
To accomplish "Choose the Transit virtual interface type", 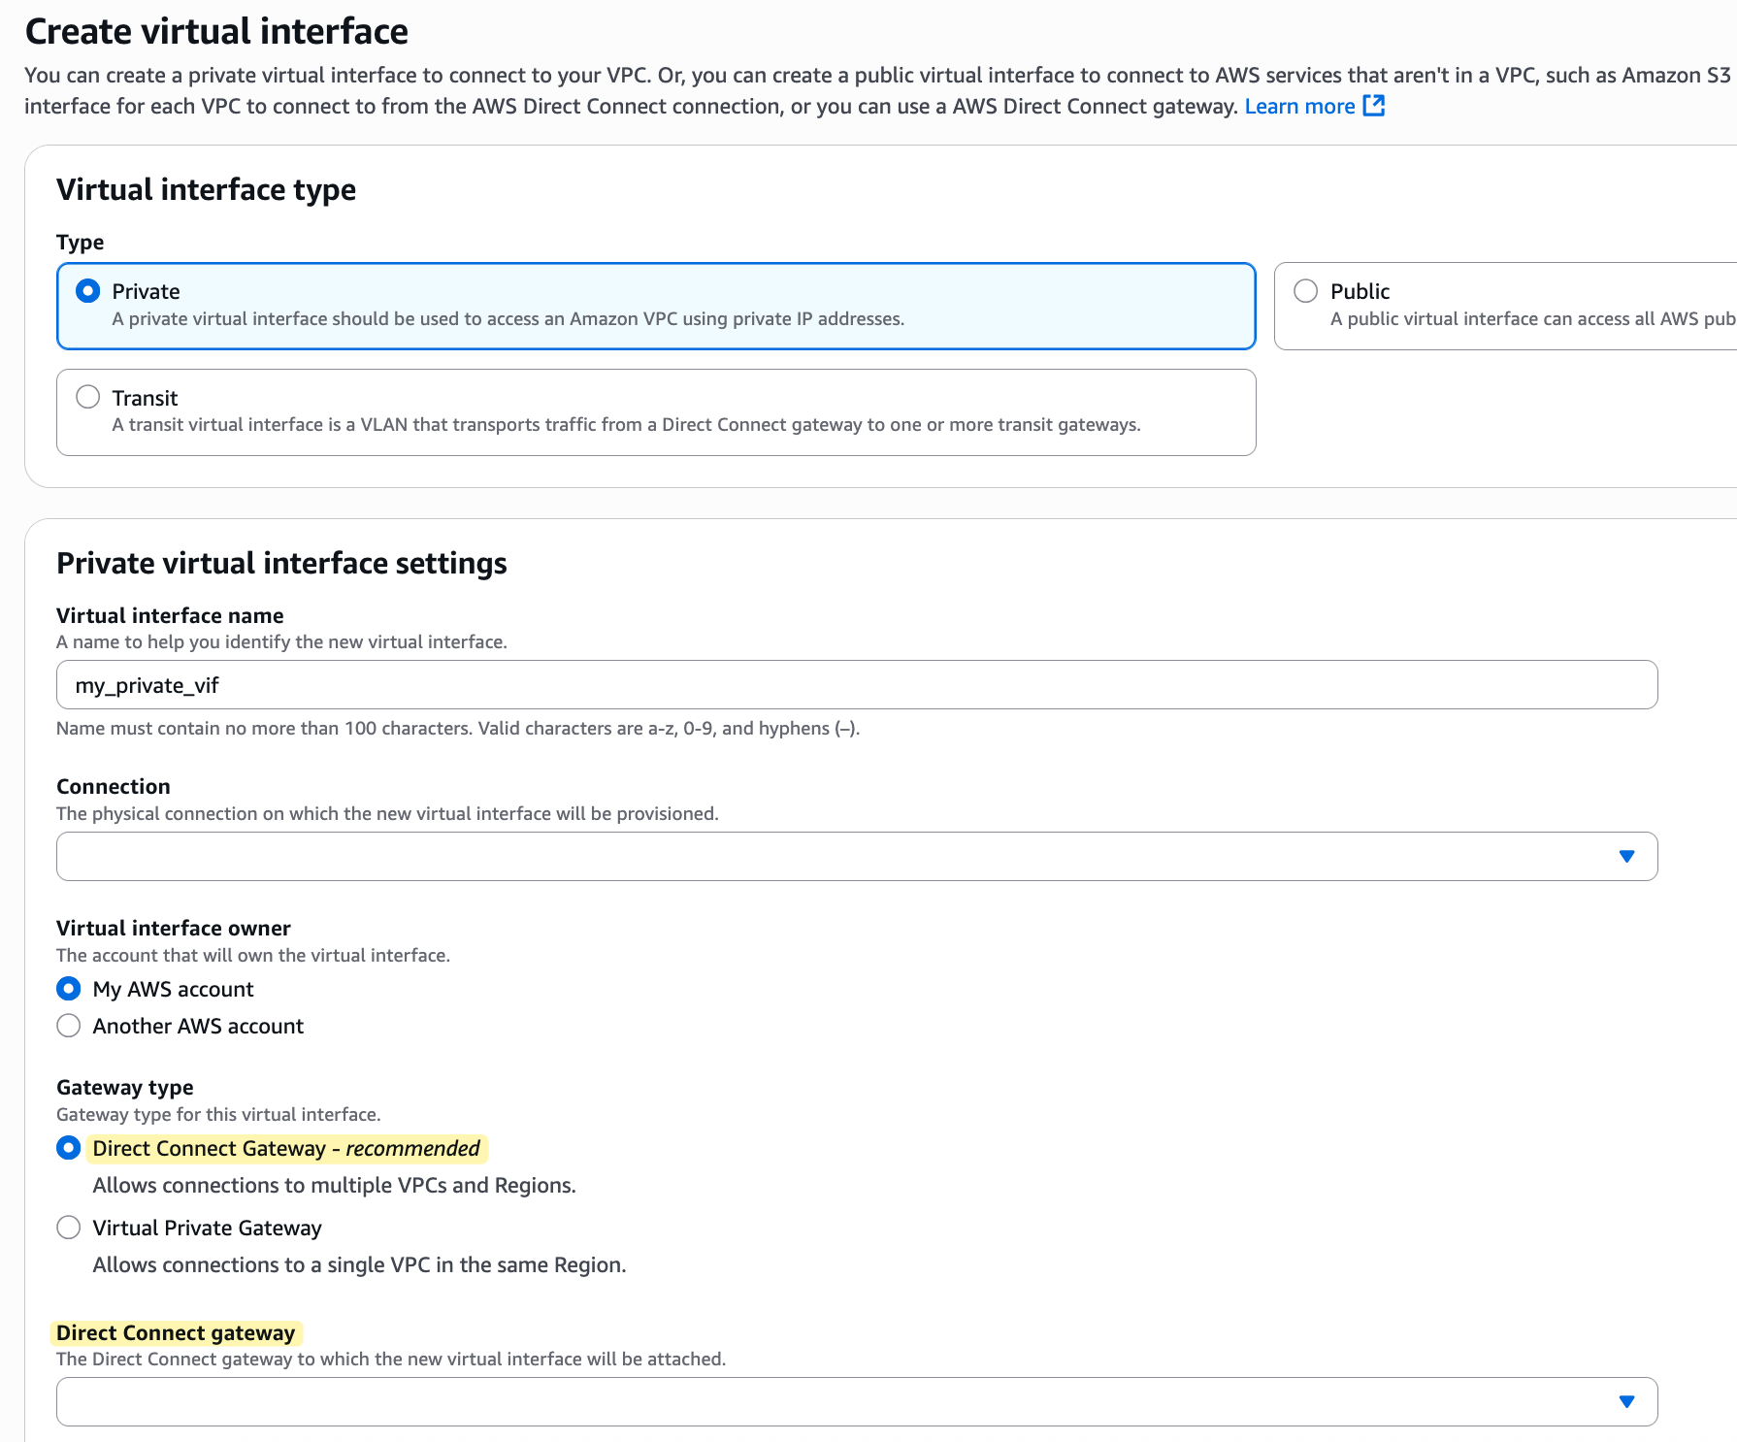I will click(88, 397).
